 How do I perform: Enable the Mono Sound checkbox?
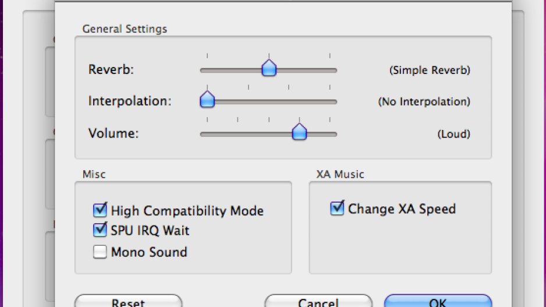100,252
